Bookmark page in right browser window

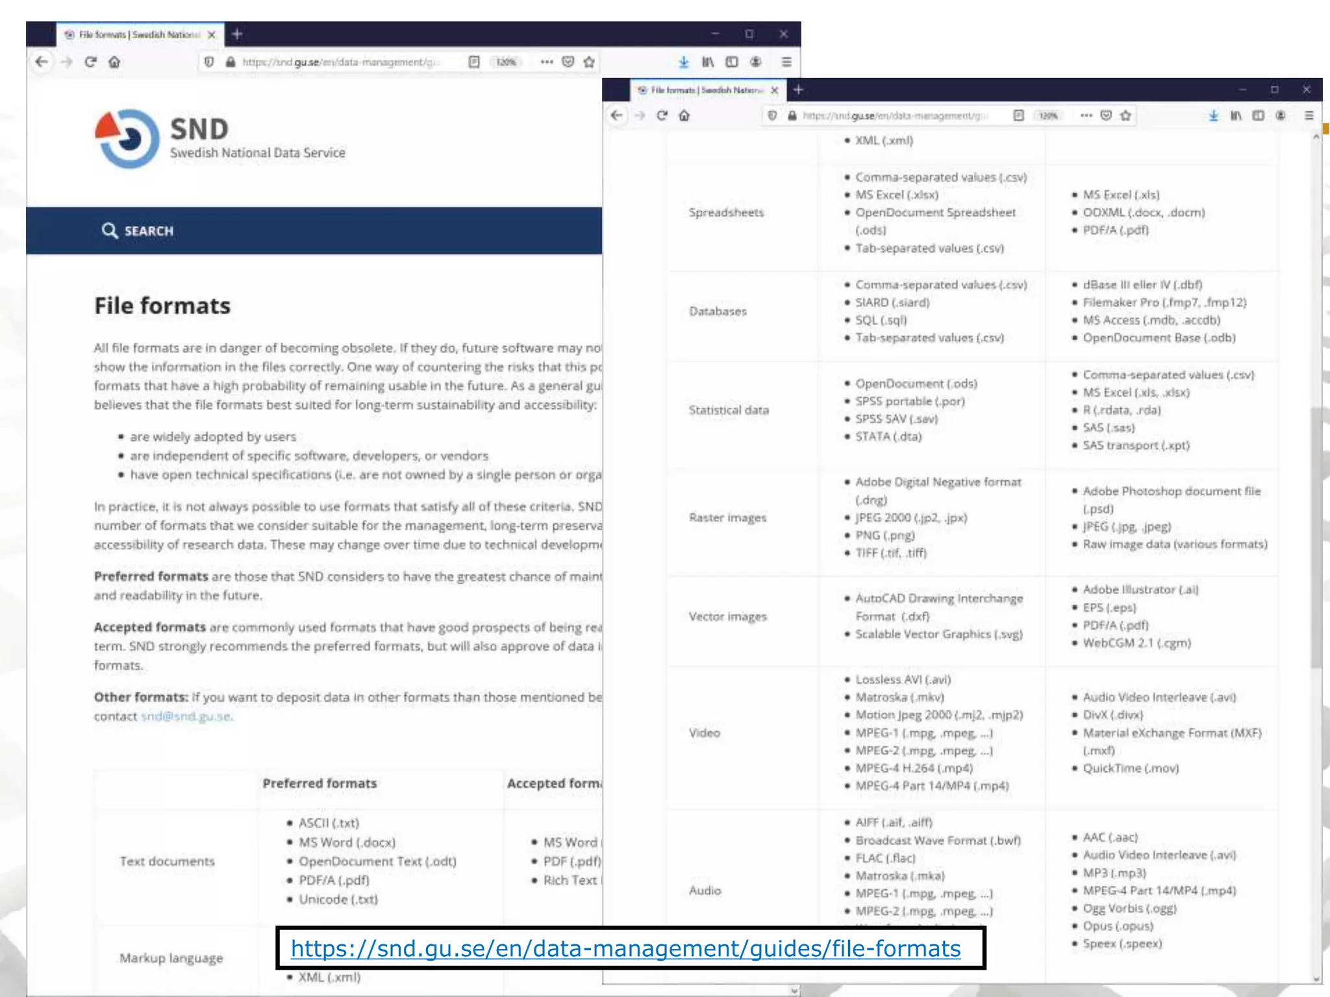(x=1125, y=116)
